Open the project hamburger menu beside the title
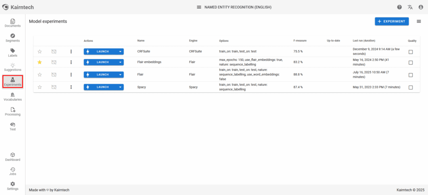This screenshot has width=428, height=195. [199, 7]
